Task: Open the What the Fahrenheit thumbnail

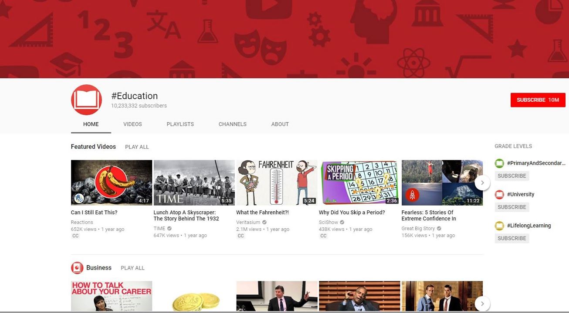Action: click(x=277, y=183)
